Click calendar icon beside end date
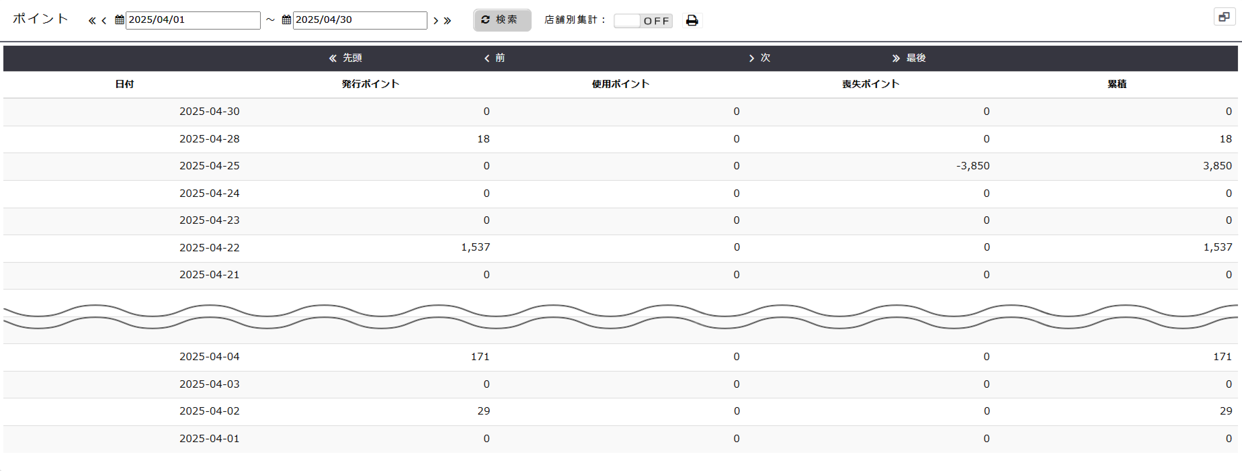Screen dimensions: 1242x471 click(x=286, y=20)
